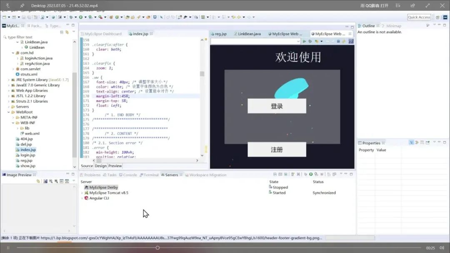Open the Quick Access search field
450x253 pixels.
[x=419, y=17]
